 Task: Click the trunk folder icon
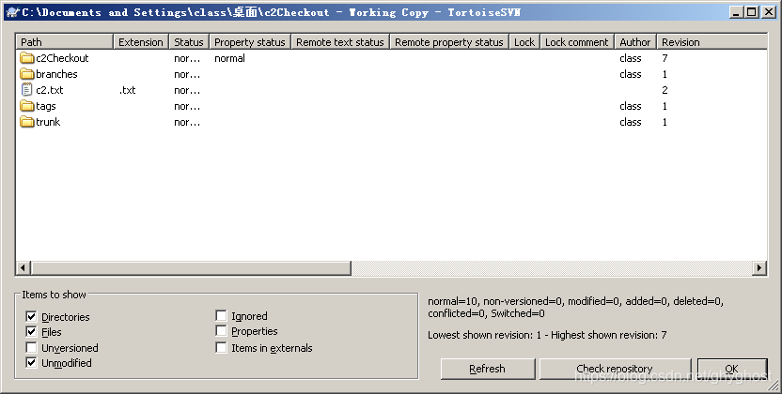[27, 122]
